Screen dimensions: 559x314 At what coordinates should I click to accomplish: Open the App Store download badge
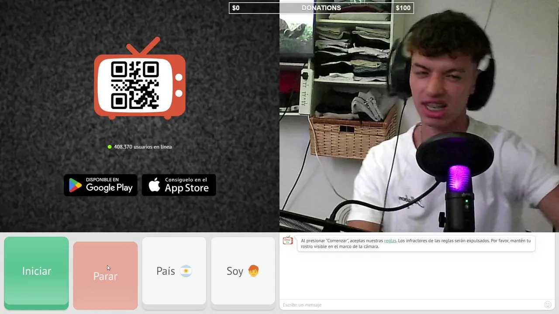(179, 185)
